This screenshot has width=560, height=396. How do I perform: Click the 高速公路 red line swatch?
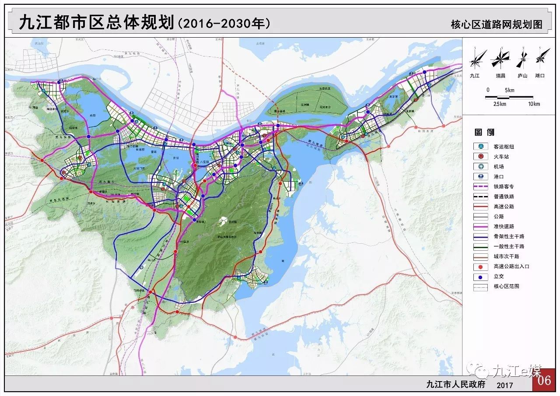[x=481, y=207]
